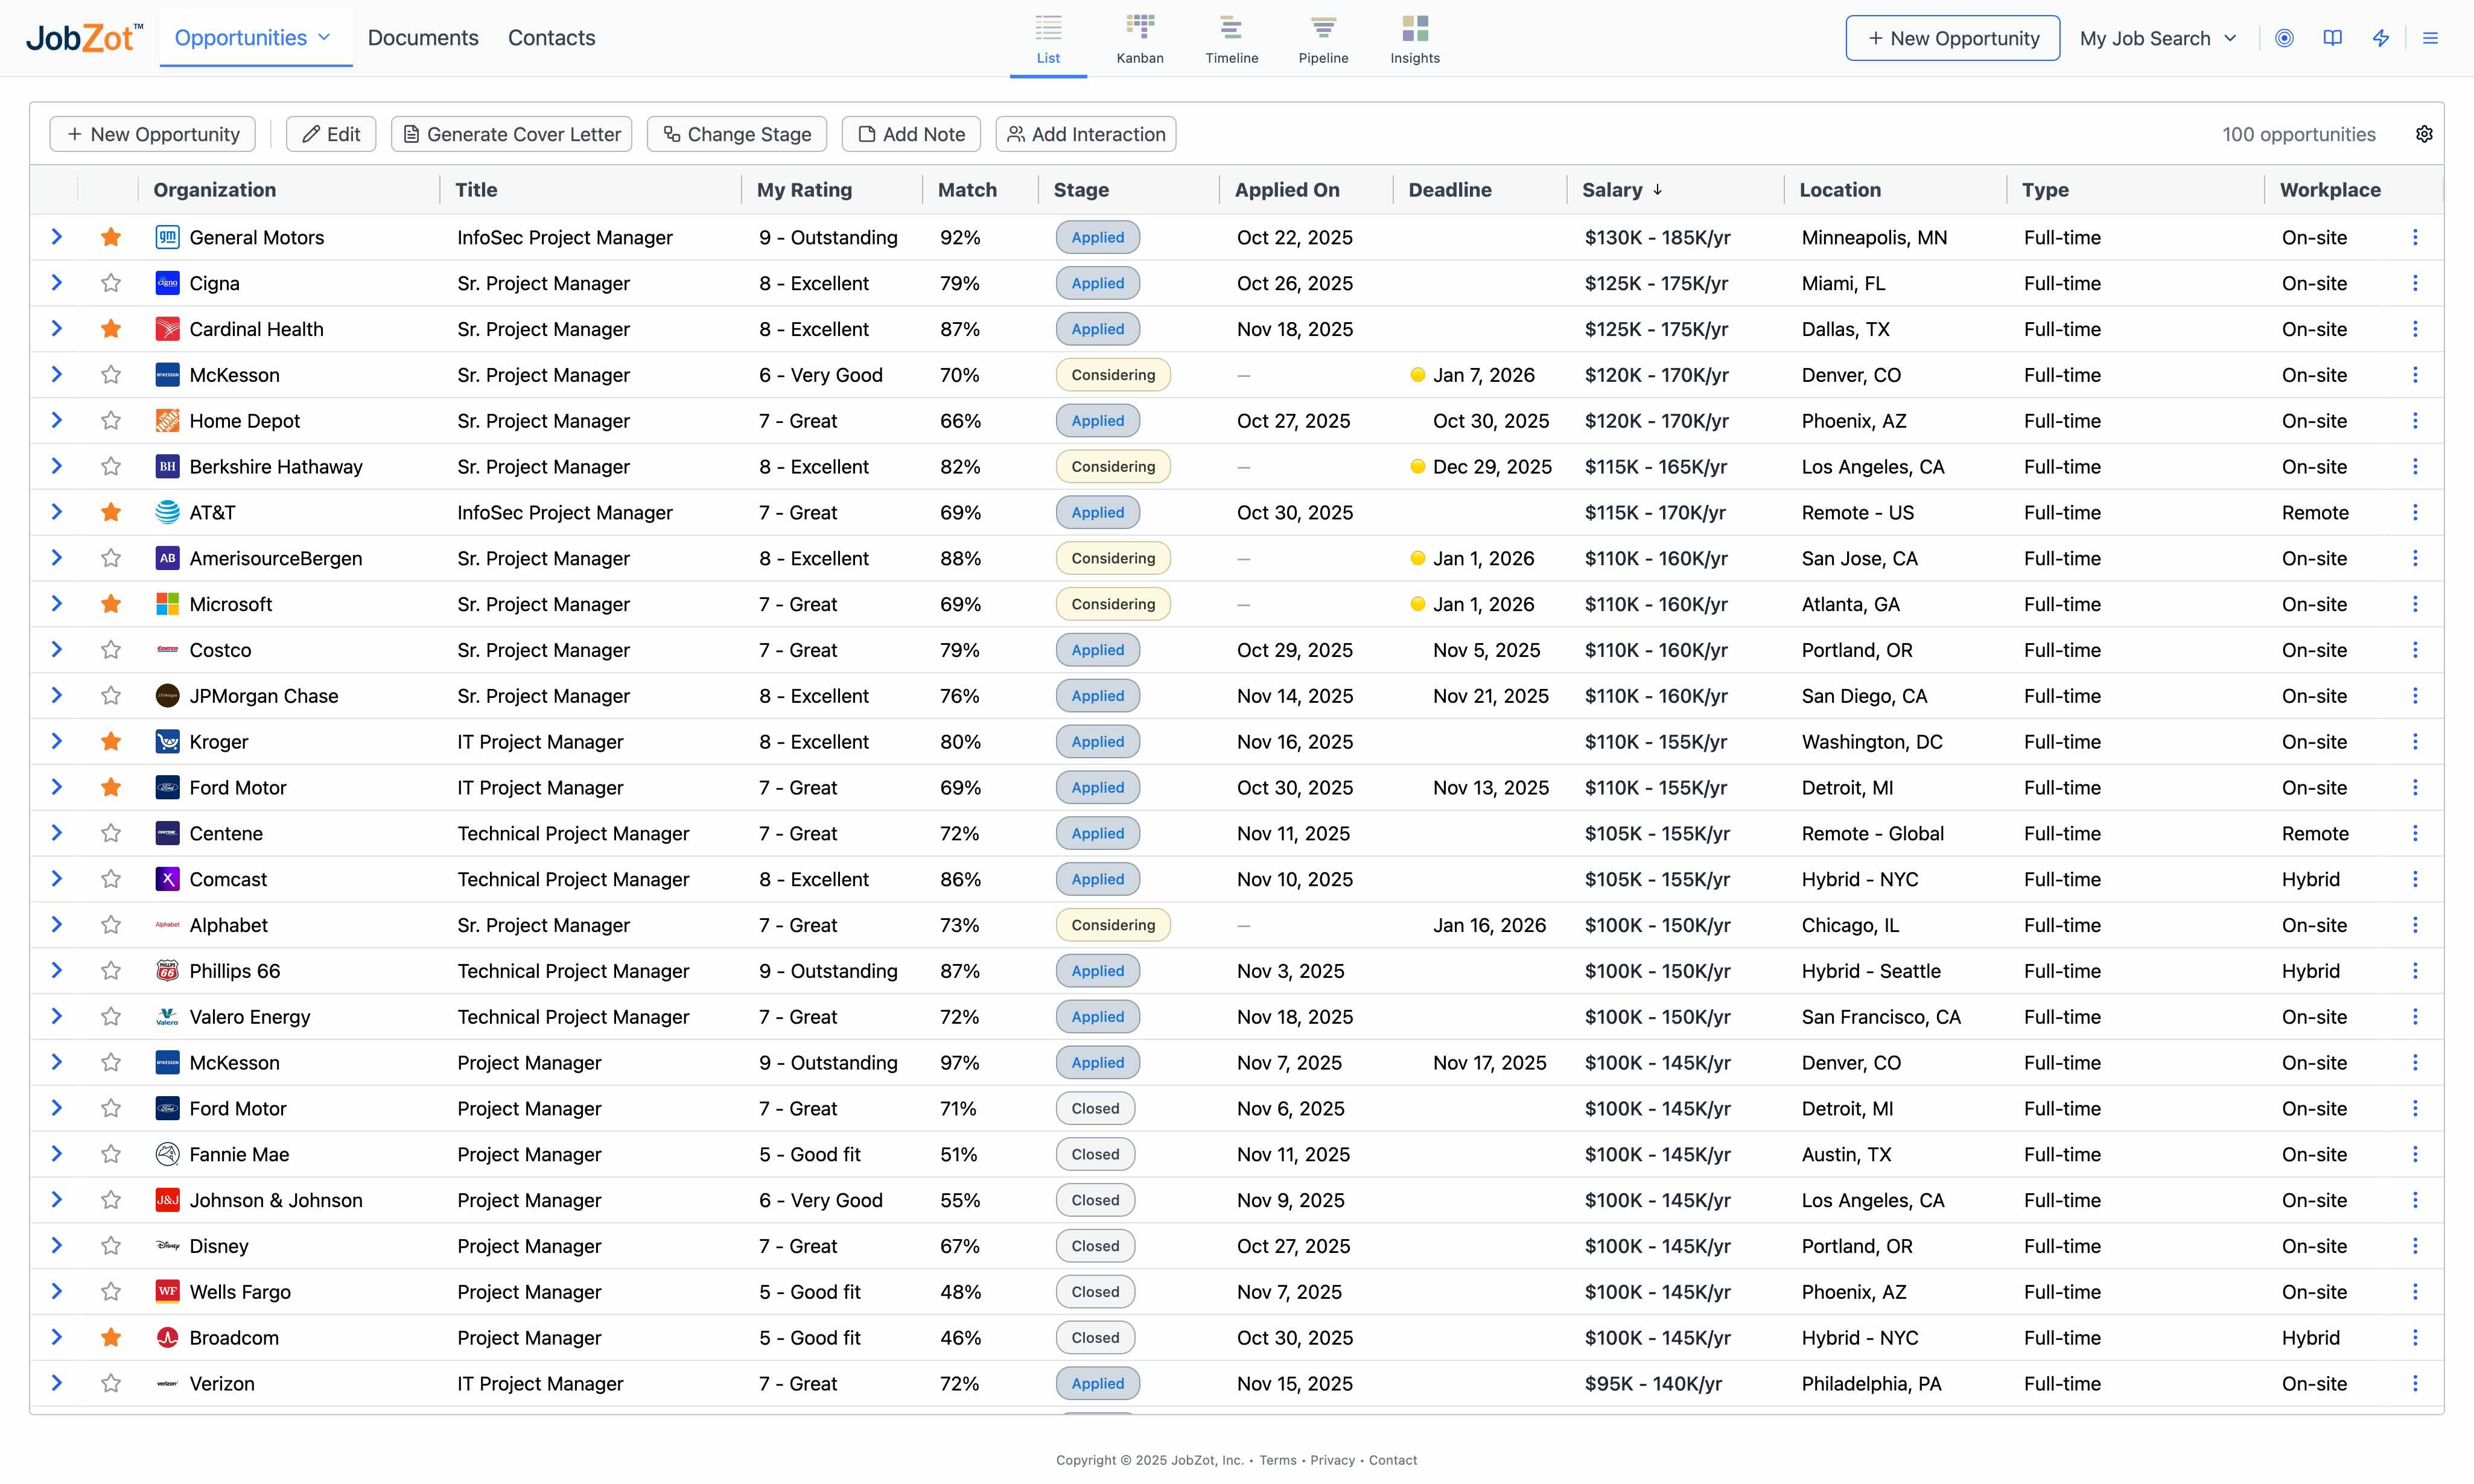Star the Verizon opportunity
The height and width of the screenshot is (1484, 2474).
[x=111, y=1383]
